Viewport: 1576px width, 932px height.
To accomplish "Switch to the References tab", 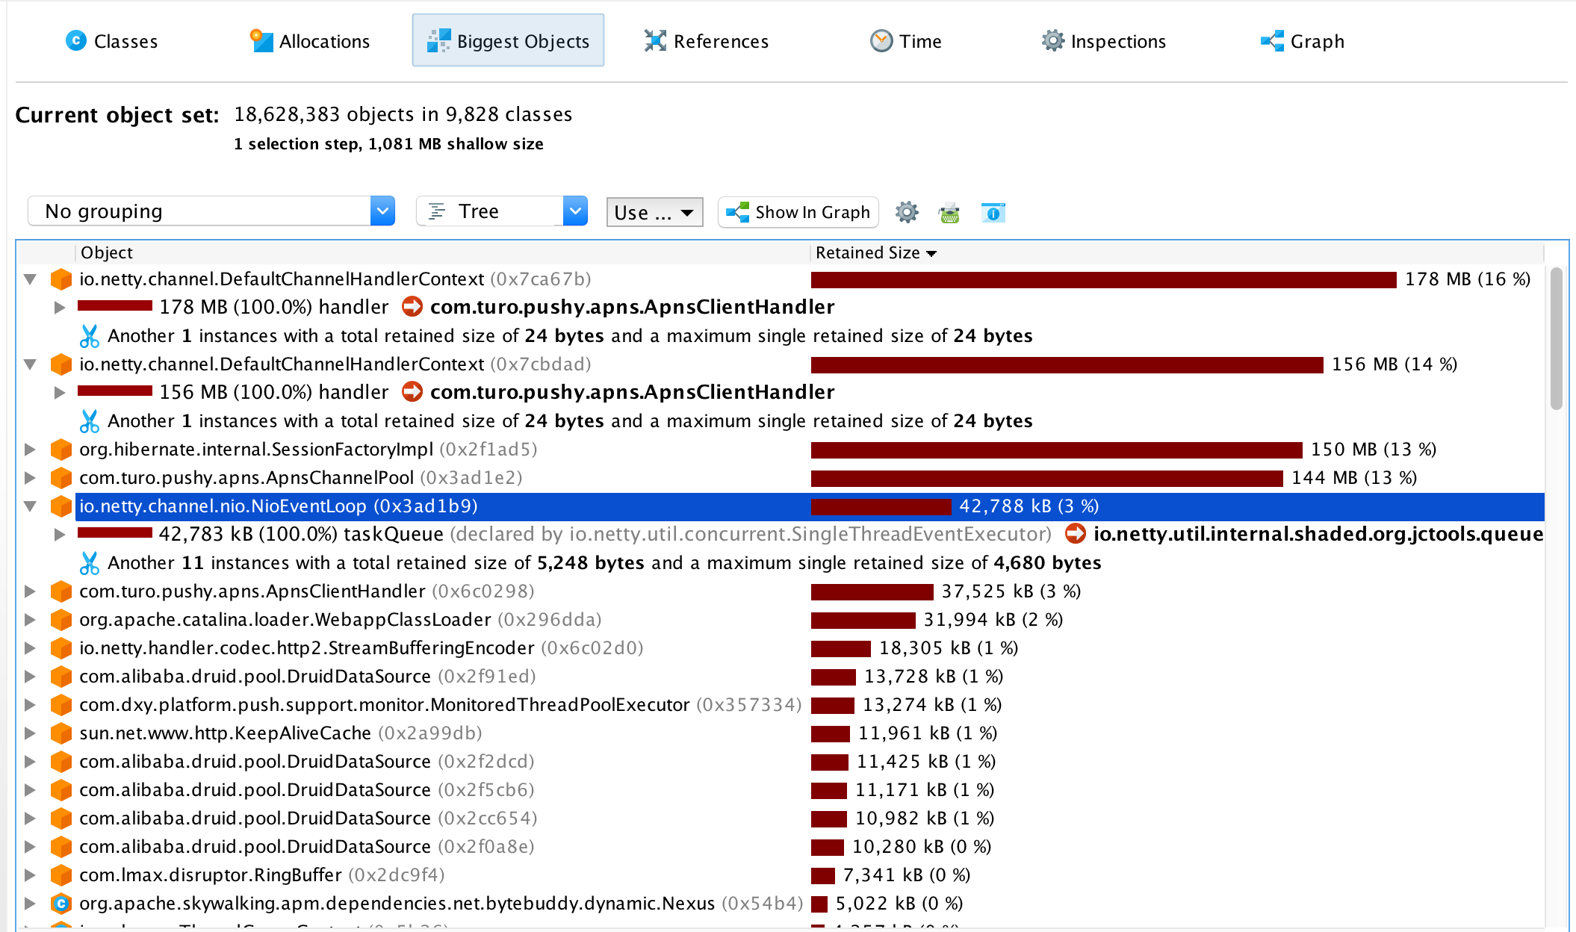I will [x=707, y=41].
